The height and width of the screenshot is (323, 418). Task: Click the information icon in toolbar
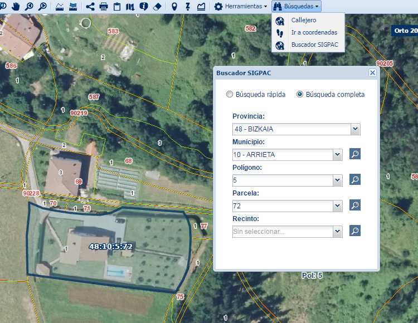pyautogui.click(x=144, y=7)
